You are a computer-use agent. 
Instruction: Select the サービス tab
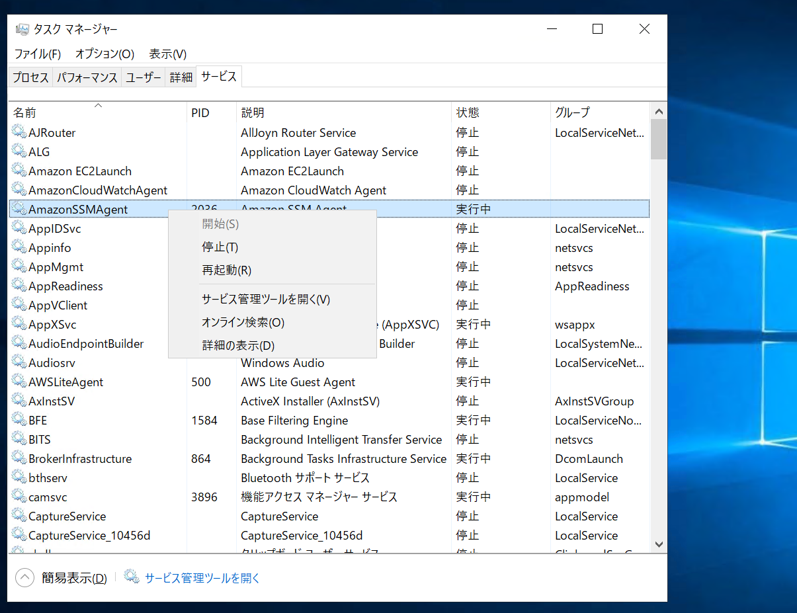[219, 76]
